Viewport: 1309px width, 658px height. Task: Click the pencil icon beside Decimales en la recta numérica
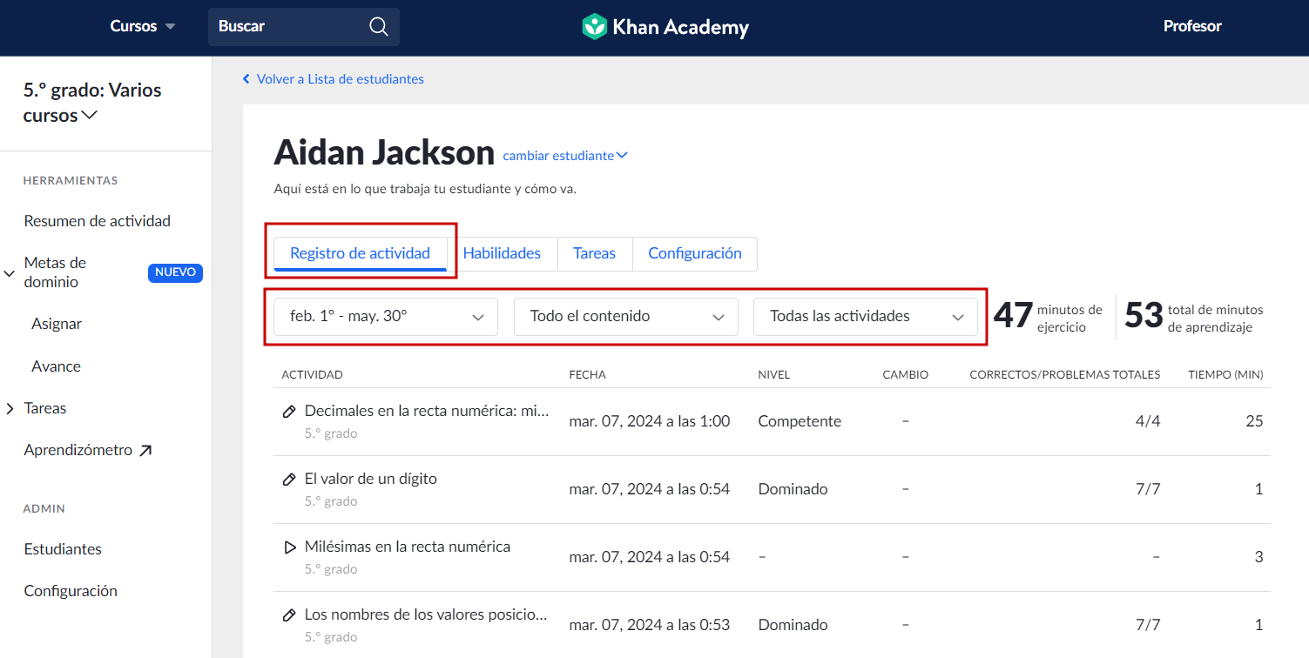[290, 412]
